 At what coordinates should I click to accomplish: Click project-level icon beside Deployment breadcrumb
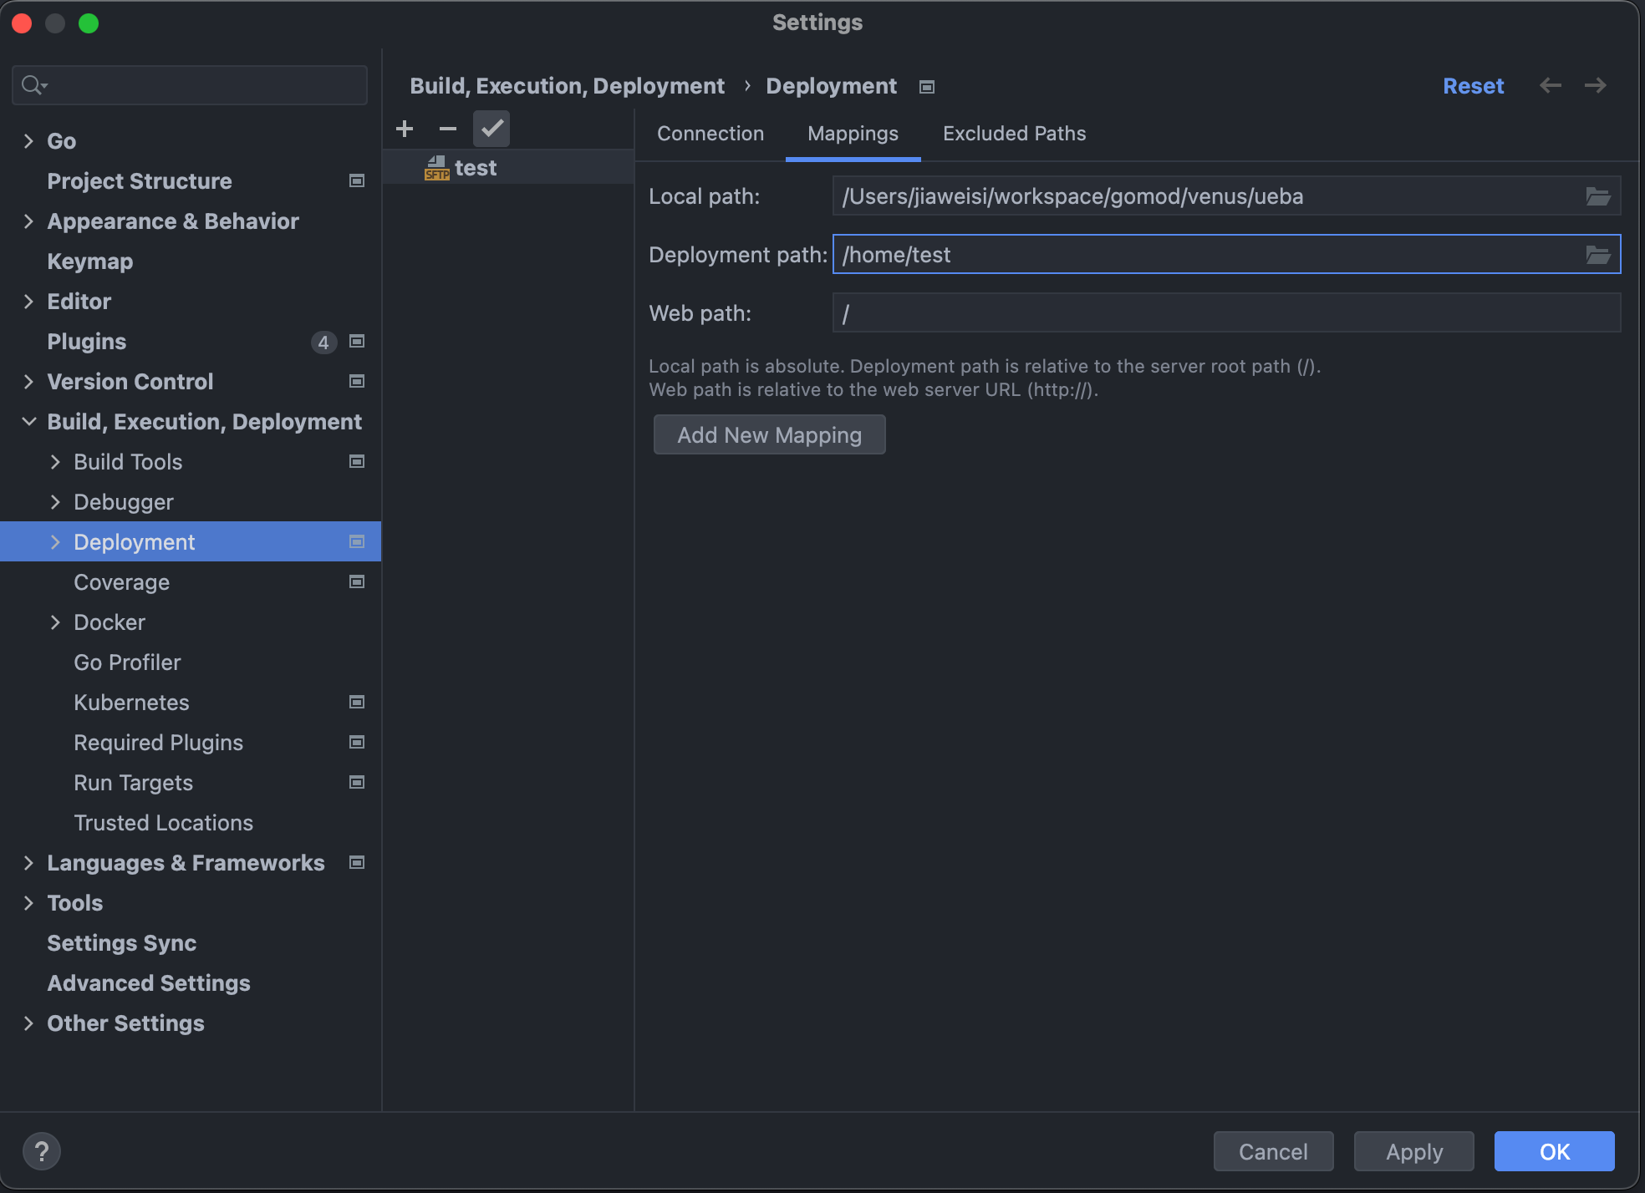(927, 87)
